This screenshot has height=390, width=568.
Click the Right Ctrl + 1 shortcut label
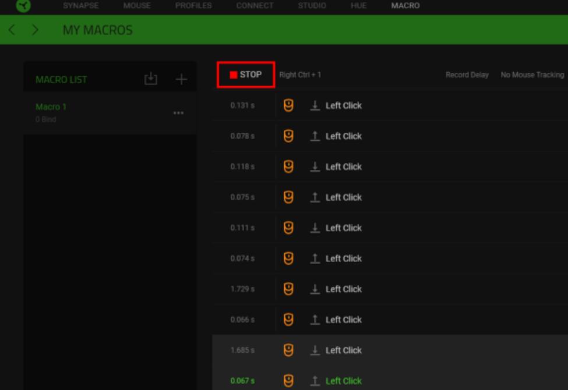coord(301,75)
